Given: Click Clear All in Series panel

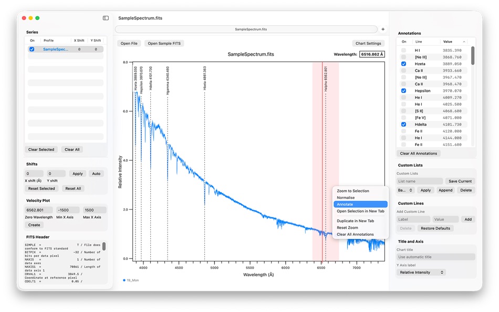Looking at the screenshot, I should click(72, 150).
